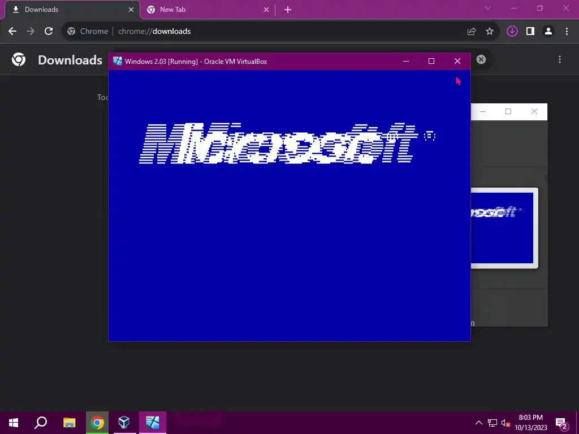The height and width of the screenshot is (434, 579).
Task: Click the VirtualBox window title bar icon
Action: (x=118, y=61)
